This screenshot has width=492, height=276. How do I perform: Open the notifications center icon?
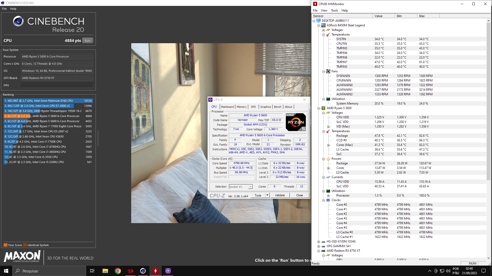[484, 271]
